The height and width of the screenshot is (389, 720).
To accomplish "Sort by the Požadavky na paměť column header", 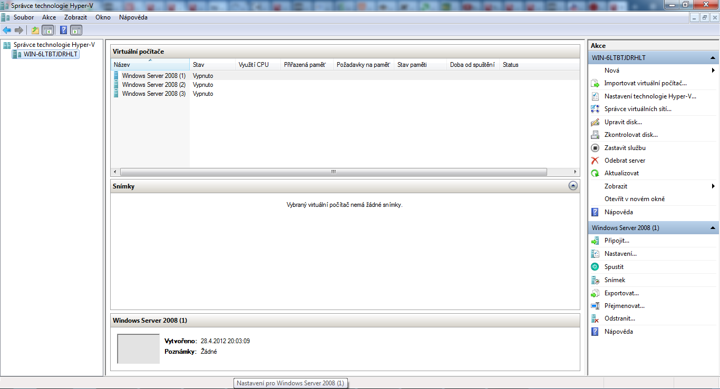I will tap(363, 65).
